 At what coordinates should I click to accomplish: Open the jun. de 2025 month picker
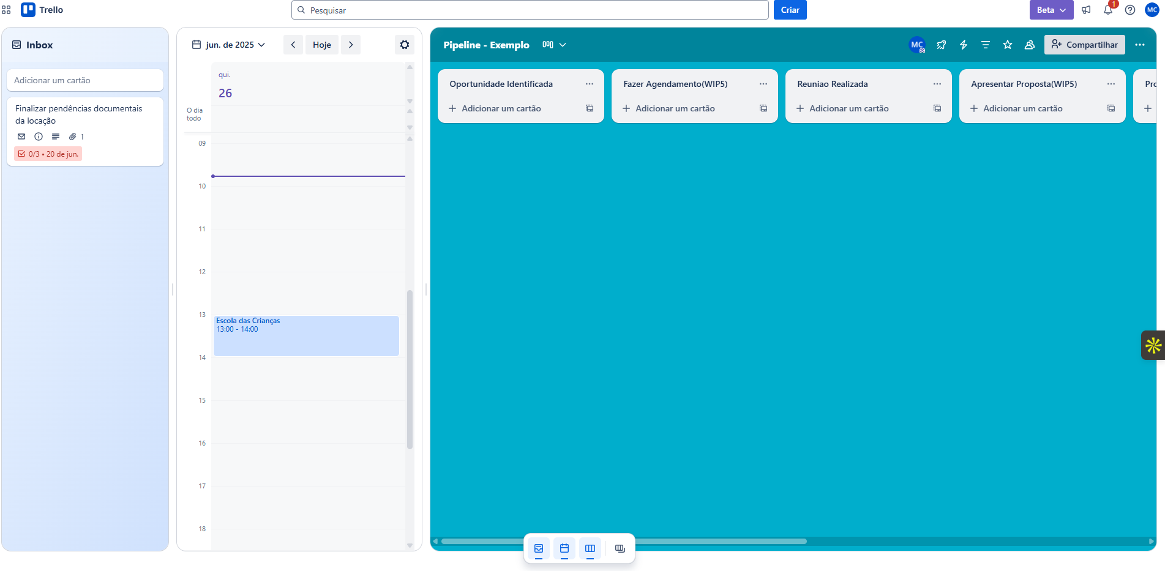229,45
